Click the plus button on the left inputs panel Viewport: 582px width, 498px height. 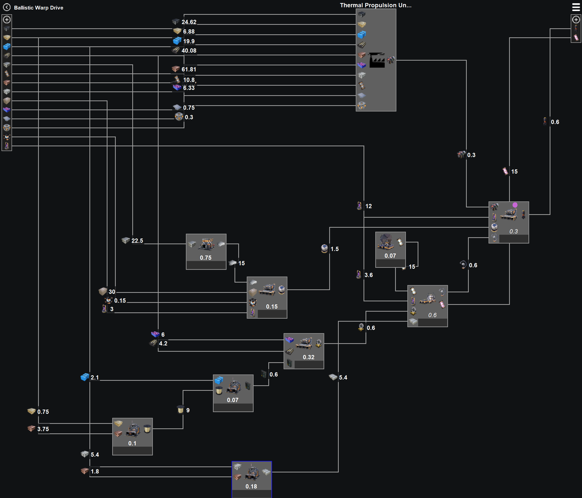click(x=7, y=20)
